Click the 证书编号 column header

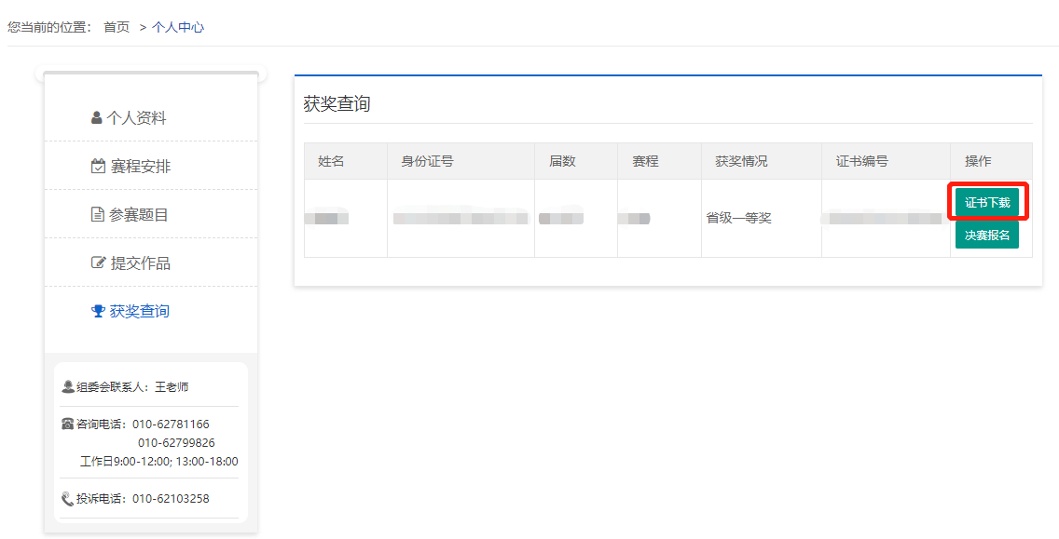point(861,161)
